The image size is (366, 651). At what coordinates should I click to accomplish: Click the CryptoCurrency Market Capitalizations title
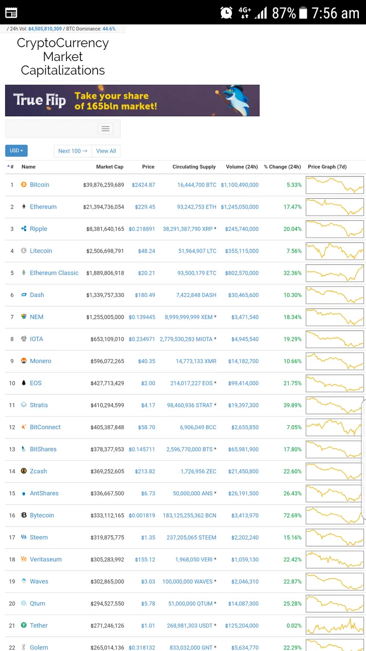tap(63, 56)
